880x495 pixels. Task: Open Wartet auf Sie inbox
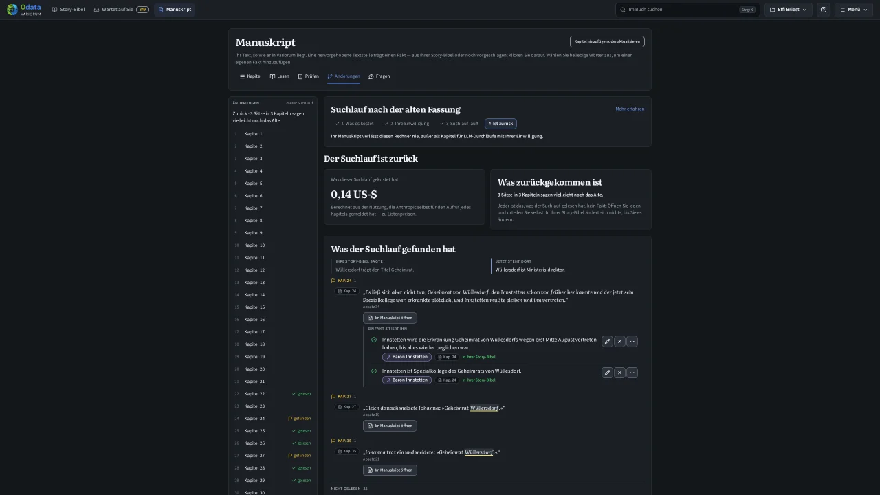[121, 10]
